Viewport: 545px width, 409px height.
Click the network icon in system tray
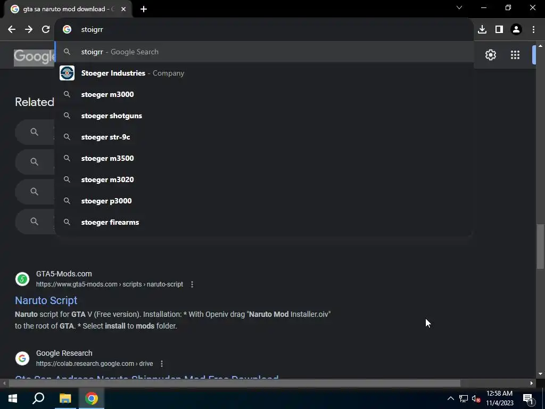pyautogui.click(x=464, y=398)
